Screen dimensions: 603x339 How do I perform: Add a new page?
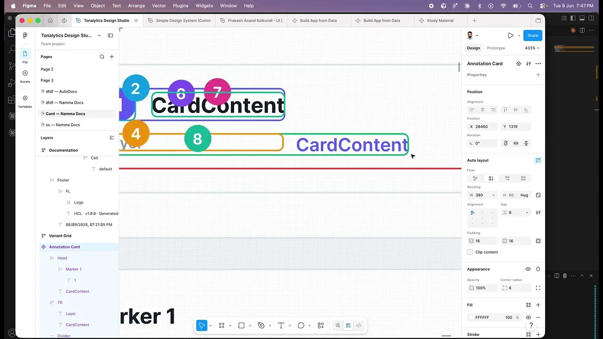coord(112,56)
